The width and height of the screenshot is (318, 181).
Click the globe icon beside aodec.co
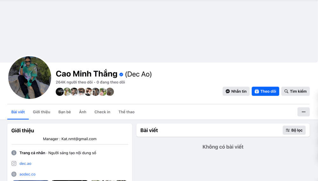tap(14, 174)
